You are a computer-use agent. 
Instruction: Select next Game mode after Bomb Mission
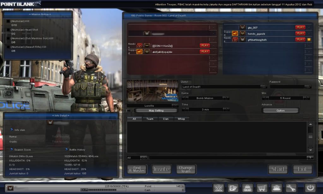(x=226, y=98)
